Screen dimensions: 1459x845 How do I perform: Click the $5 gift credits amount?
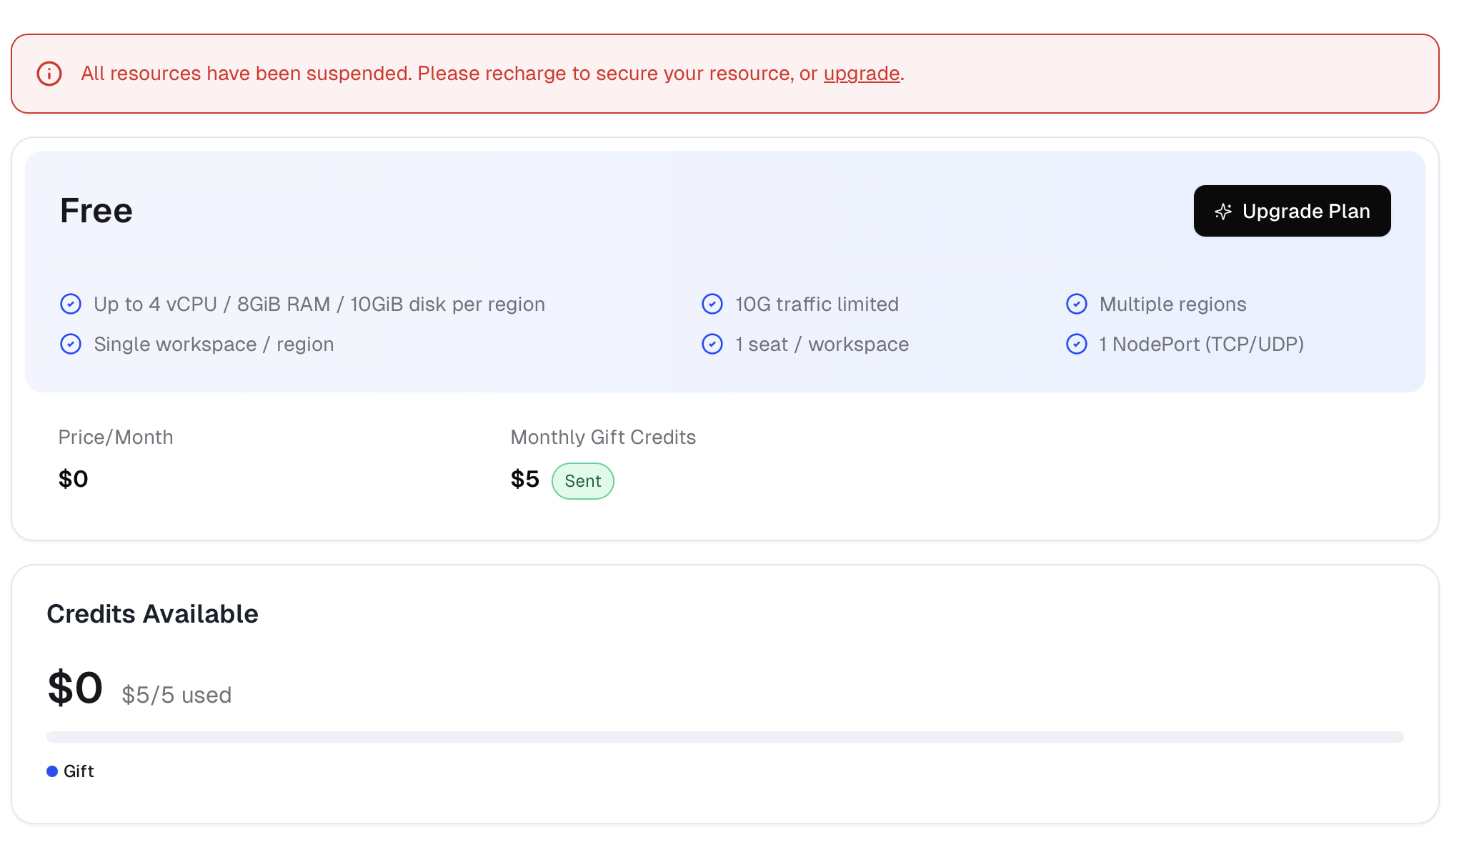pyautogui.click(x=525, y=479)
